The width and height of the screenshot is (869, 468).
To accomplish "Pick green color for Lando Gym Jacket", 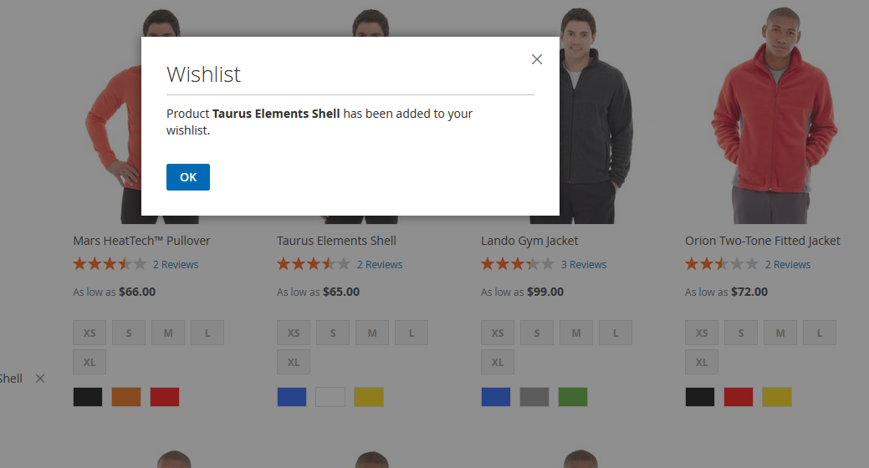I will click(573, 397).
